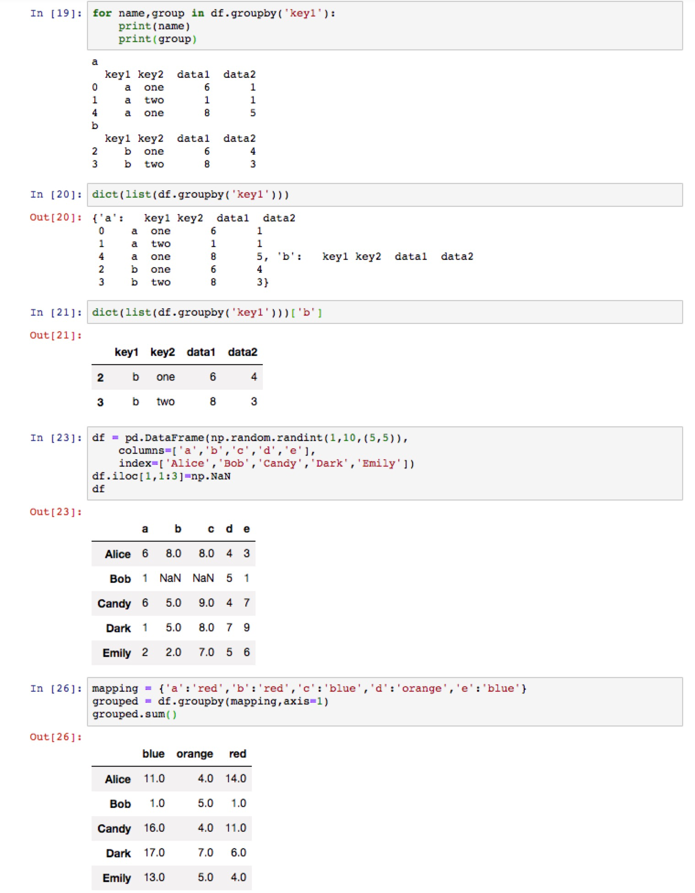The width and height of the screenshot is (695, 893).
Task: Click the "In [20]:" prompt label
Action: coord(56,194)
